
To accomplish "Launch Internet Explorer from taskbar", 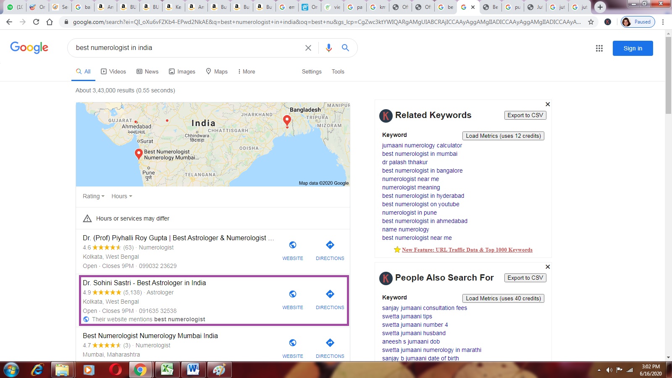I will coord(38,370).
